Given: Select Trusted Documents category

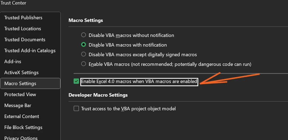Looking at the screenshot, I should click(x=25, y=40).
